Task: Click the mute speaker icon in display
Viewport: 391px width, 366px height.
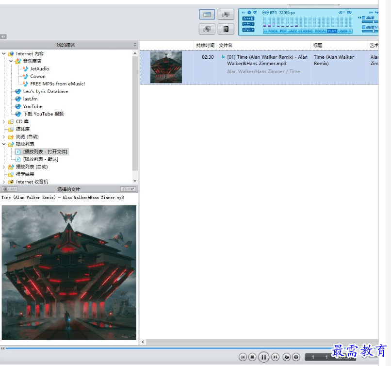Action: pyautogui.click(x=255, y=12)
